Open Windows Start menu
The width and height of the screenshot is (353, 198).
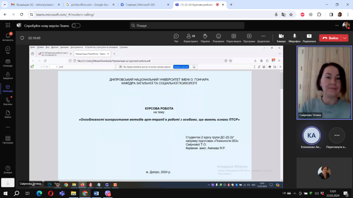tap(6, 193)
